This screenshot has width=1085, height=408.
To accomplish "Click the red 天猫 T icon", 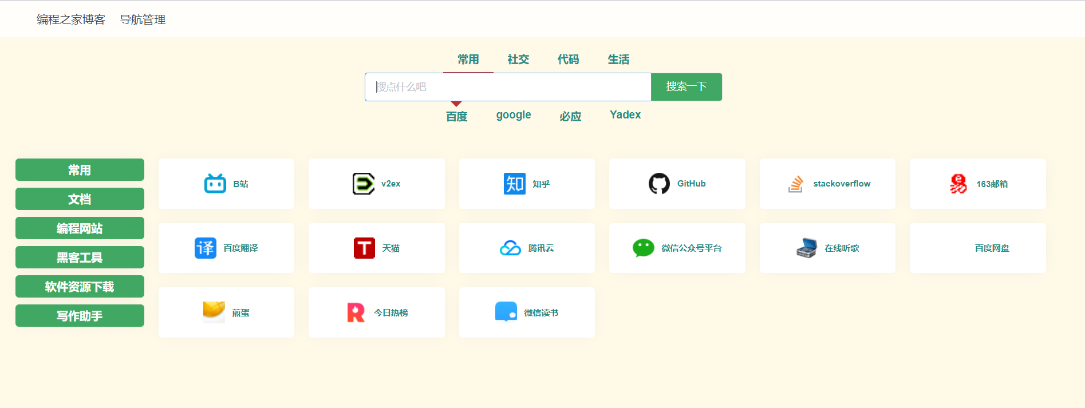I will pyautogui.click(x=364, y=248).
